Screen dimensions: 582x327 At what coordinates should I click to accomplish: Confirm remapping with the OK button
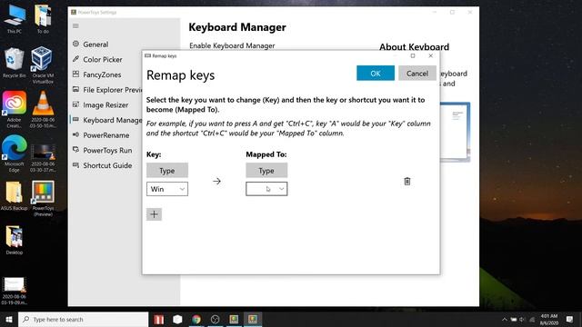pyautogui.click(x=376, y=73)
